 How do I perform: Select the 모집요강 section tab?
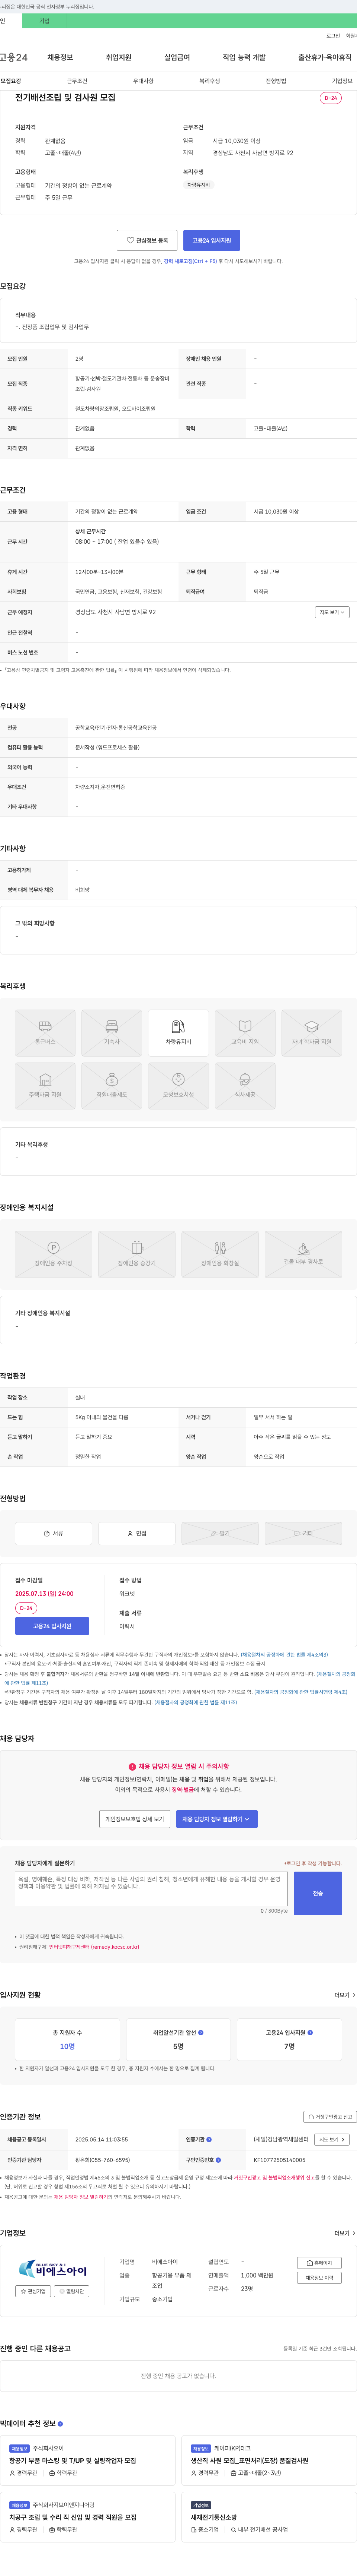(x=11, y=81)
